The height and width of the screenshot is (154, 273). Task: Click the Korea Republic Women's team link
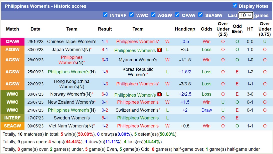138,72
